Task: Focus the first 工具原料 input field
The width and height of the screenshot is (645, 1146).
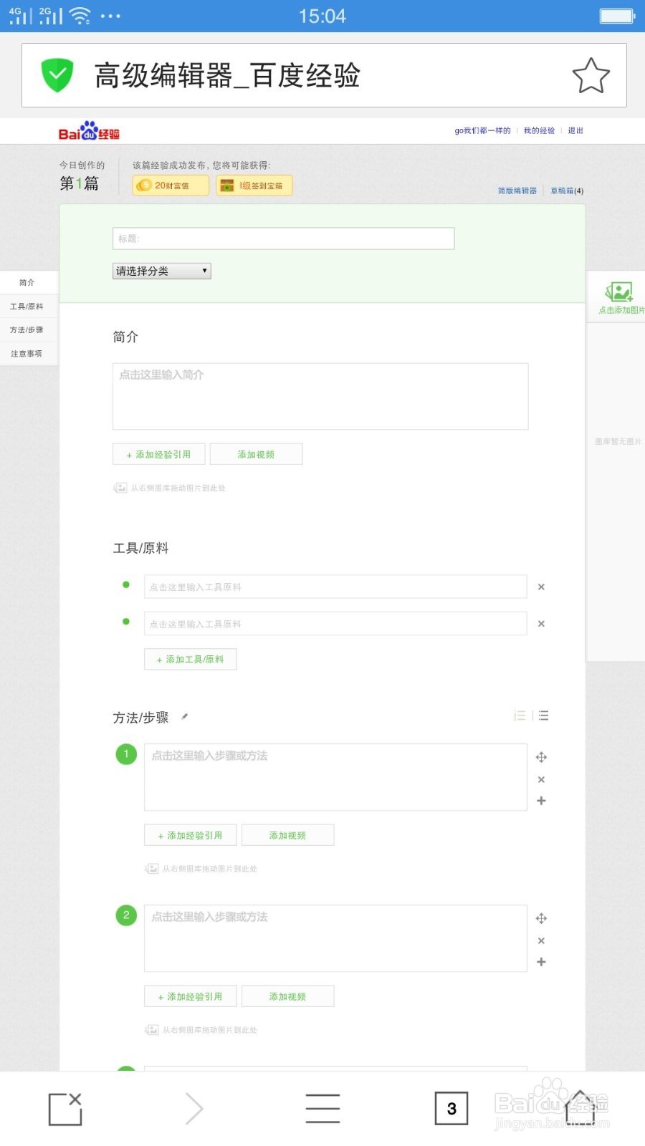Action: [x=335, y=587]
